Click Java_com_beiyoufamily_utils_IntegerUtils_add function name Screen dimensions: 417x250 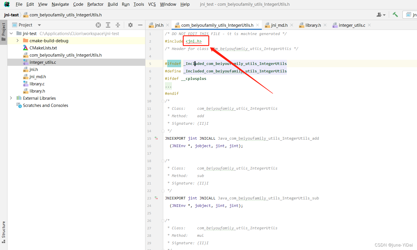[x=268, y=139]
